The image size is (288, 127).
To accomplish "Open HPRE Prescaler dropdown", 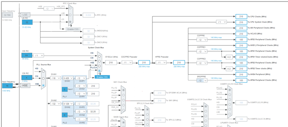I will [x=161, y=62].
